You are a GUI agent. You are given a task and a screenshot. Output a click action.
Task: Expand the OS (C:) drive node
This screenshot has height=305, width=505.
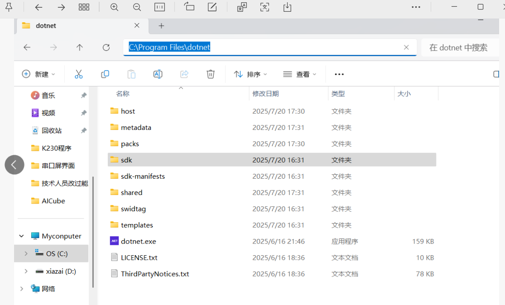(26, 254)
